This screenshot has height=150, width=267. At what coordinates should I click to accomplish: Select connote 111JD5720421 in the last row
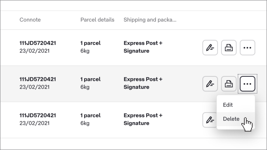pos(38,115)
